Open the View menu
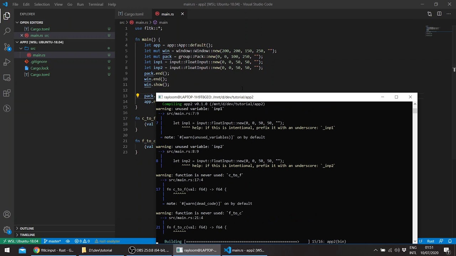 (x=58, y=4)
